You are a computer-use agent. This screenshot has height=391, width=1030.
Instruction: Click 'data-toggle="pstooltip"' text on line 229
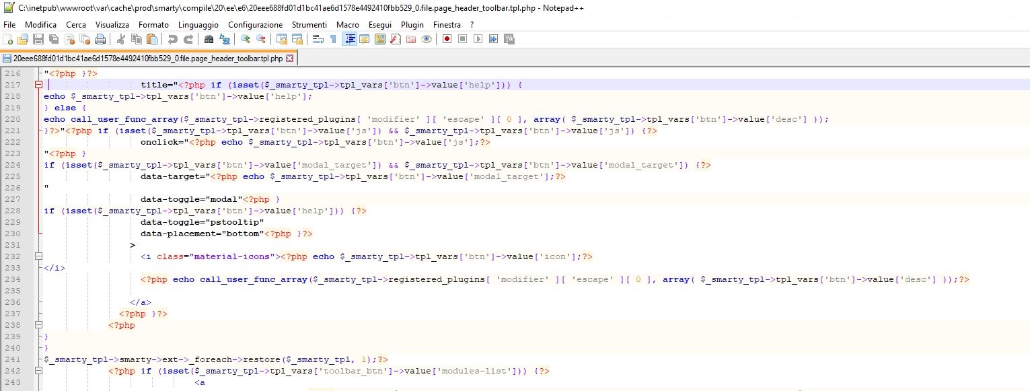(203, 222)
